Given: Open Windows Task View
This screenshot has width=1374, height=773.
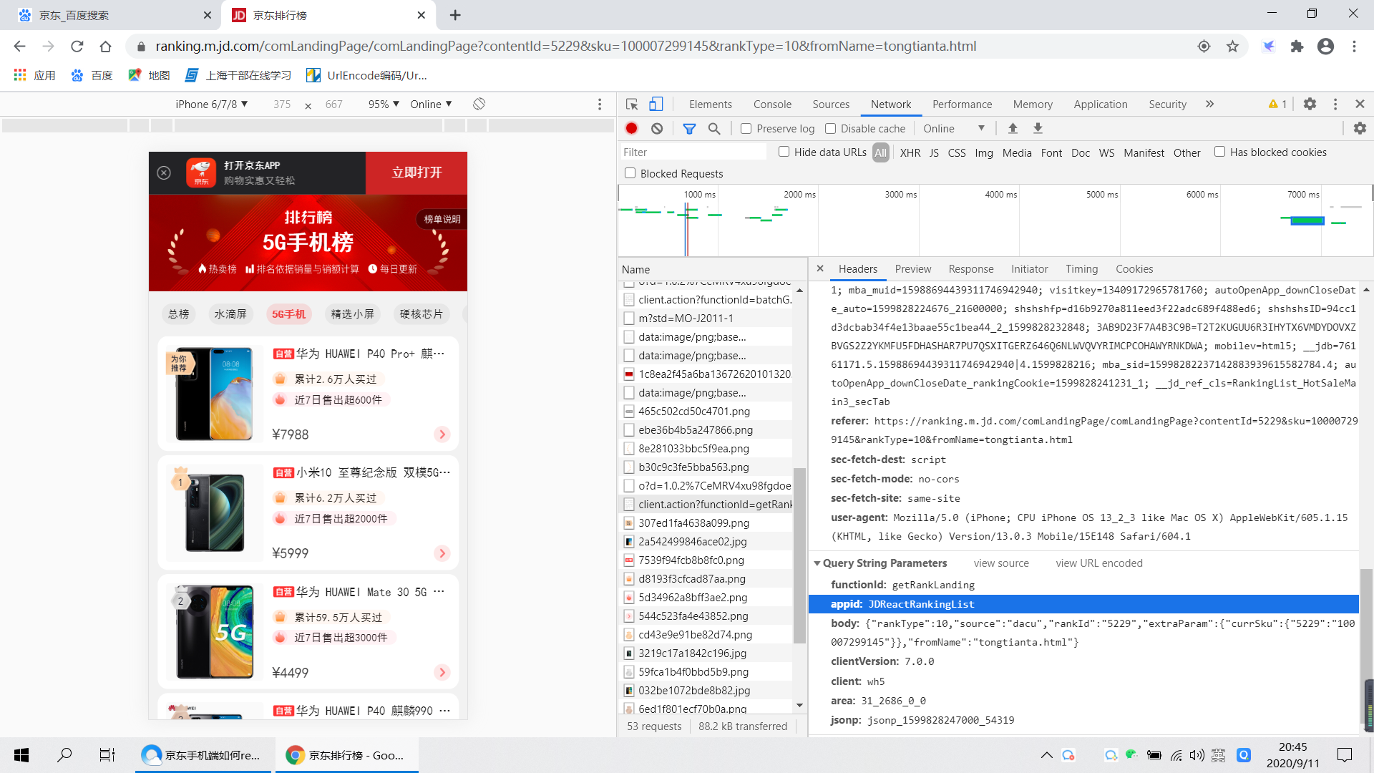Looking at the screenshot, I should [107, 755].
